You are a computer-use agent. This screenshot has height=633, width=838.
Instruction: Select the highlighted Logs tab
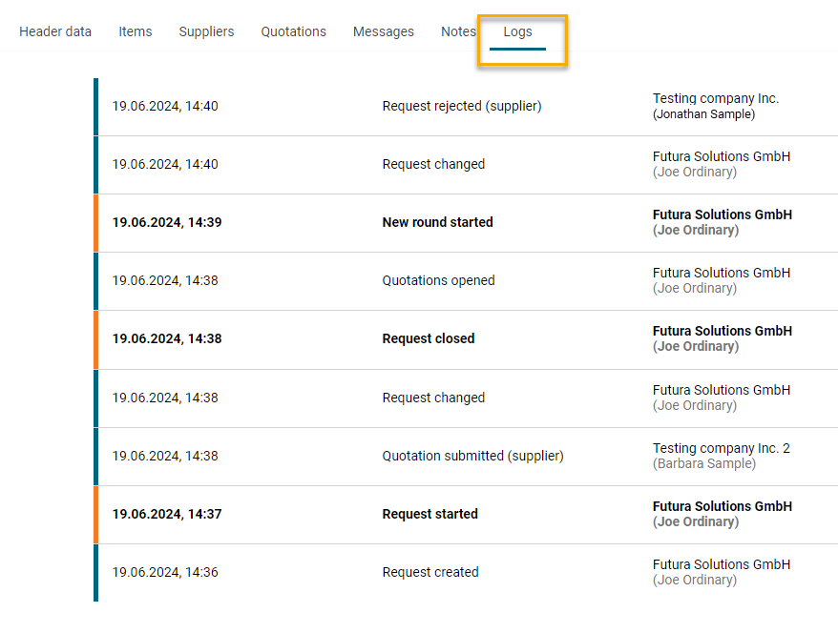pyautogui.click(x=518, y=31)
